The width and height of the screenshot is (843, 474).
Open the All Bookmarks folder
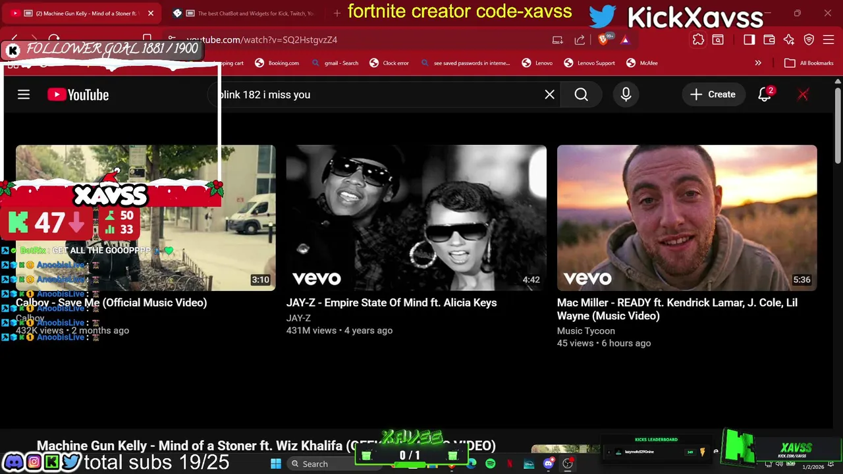click(809, 63)
